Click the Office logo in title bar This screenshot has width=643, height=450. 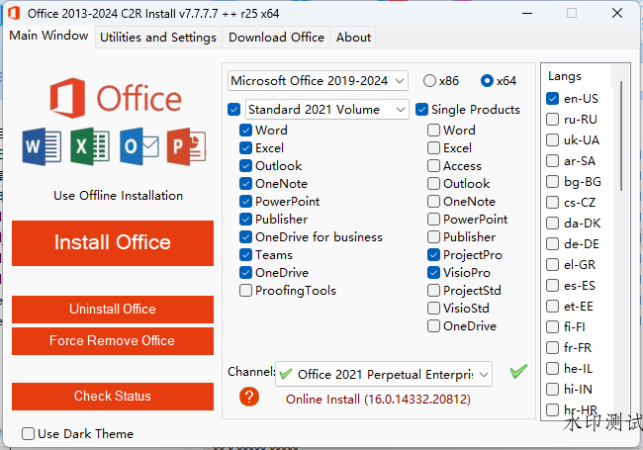point(14,13)
